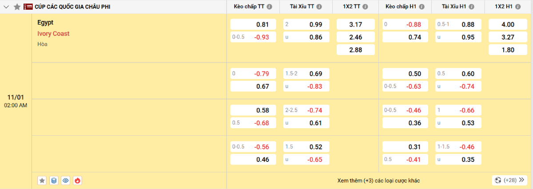
Task: Add the match to favorites via bottom star
Action: point(42,181)
